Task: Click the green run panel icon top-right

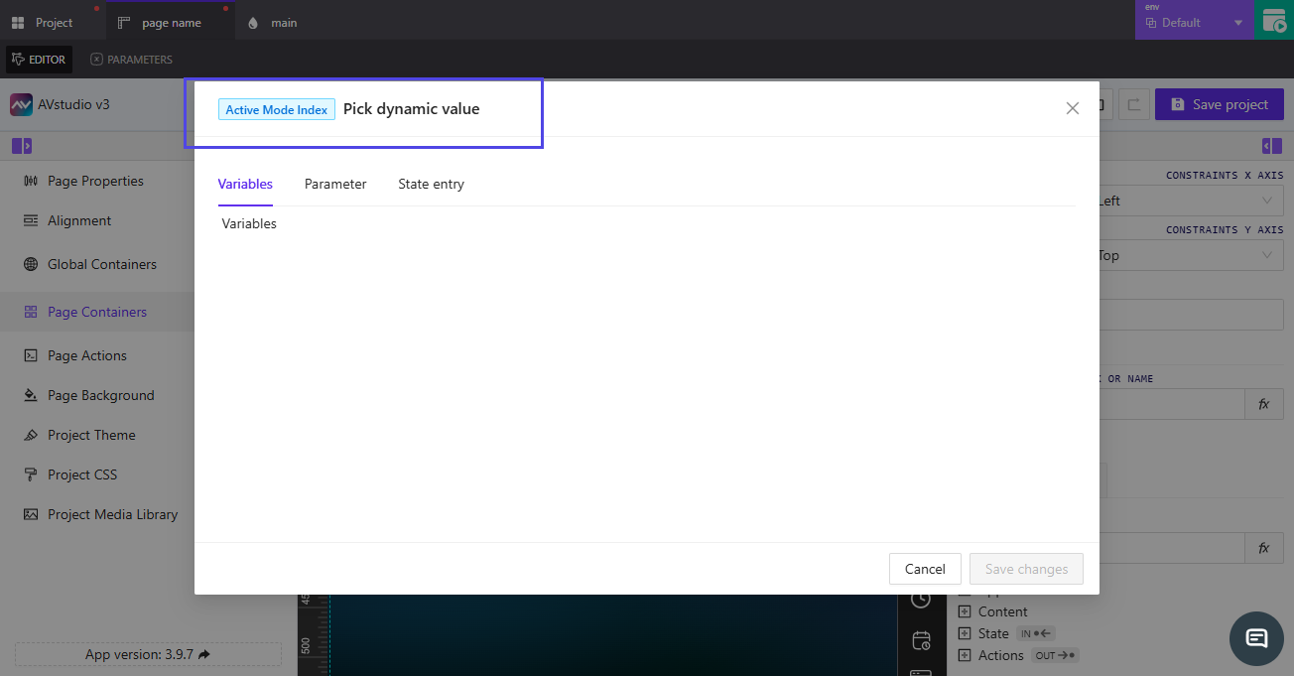Action: click(1275, 20)
